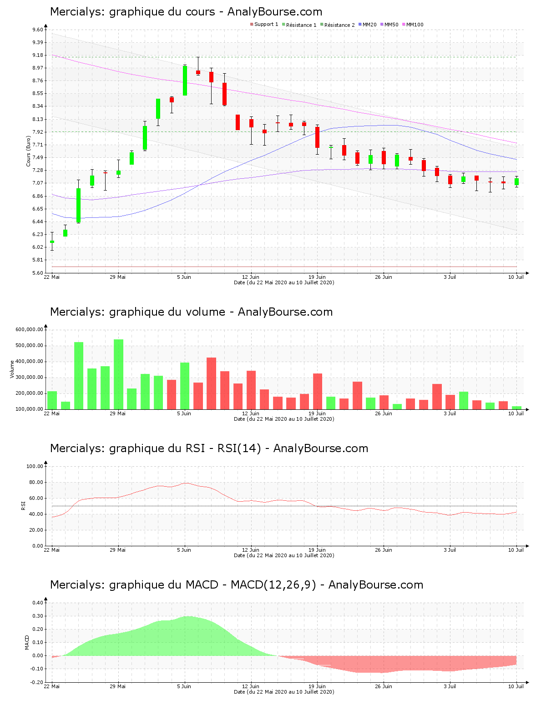
Task: Click the 20.00 RSI axis value
Action: tap(36, 530)
